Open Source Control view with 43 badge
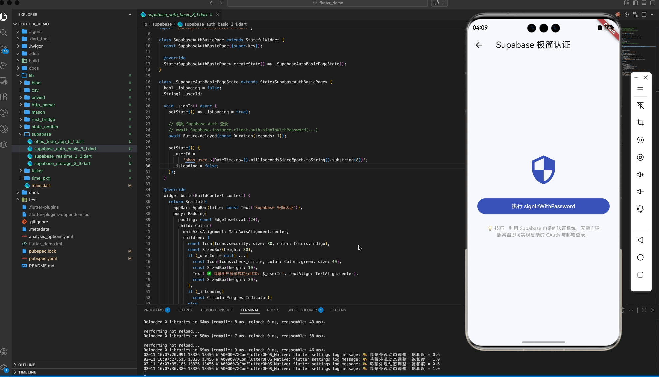 4,49
